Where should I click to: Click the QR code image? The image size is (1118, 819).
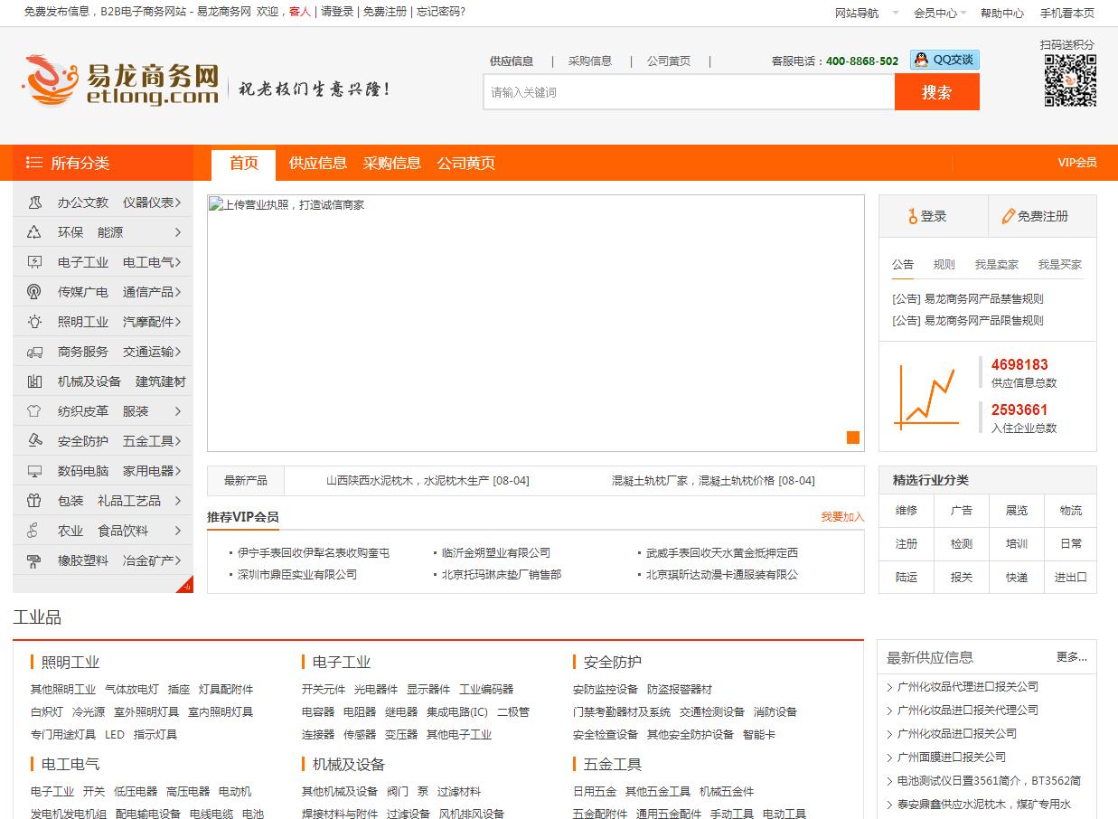tap(1070, 80)
